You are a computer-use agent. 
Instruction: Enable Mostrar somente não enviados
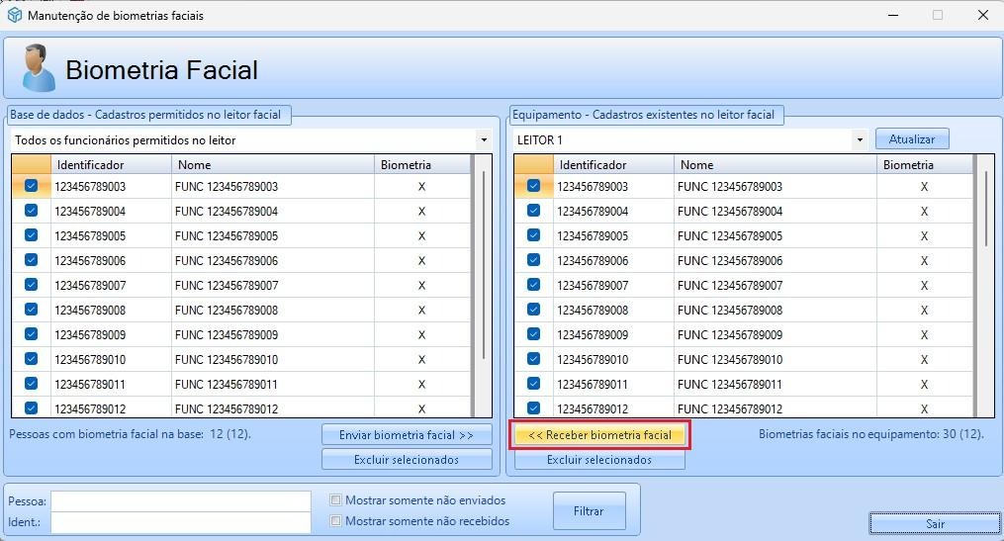pos(337,500)
